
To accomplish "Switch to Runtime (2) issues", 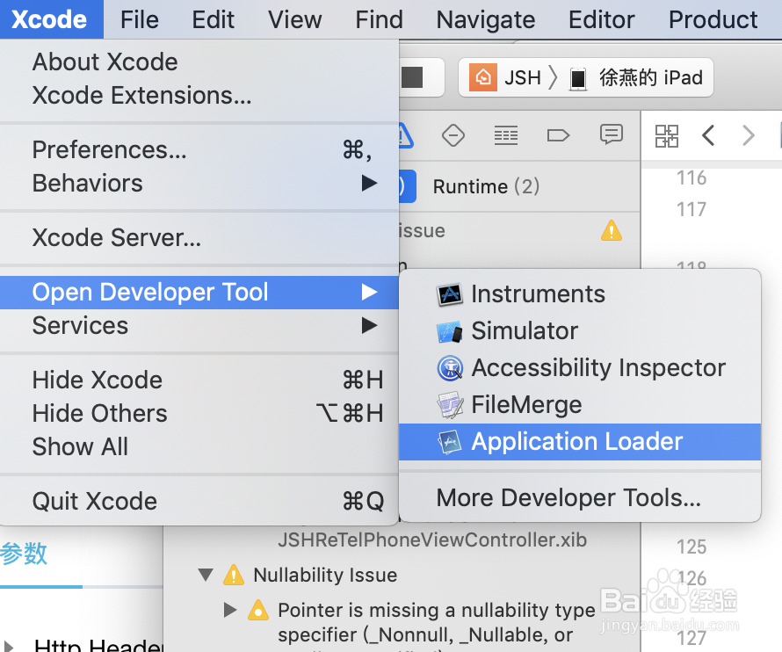I will pos(486,186).
